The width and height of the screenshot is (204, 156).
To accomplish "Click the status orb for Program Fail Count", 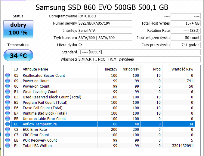I will click(x=8, y=103).
